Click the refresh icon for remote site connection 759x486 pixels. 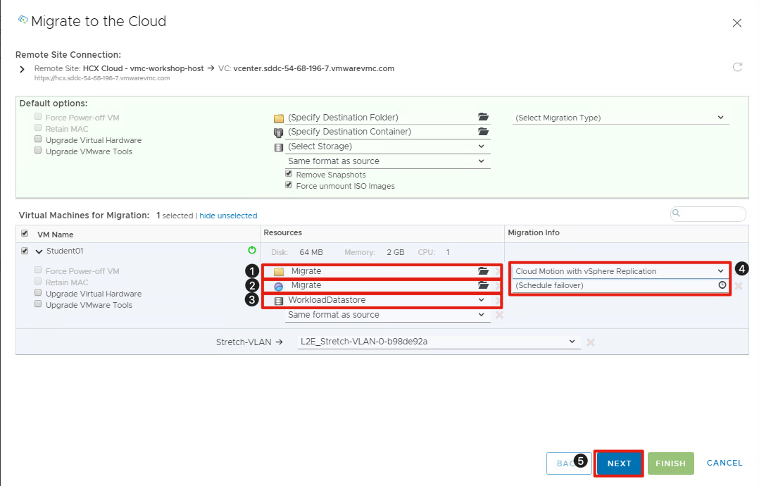click(737, 68)
